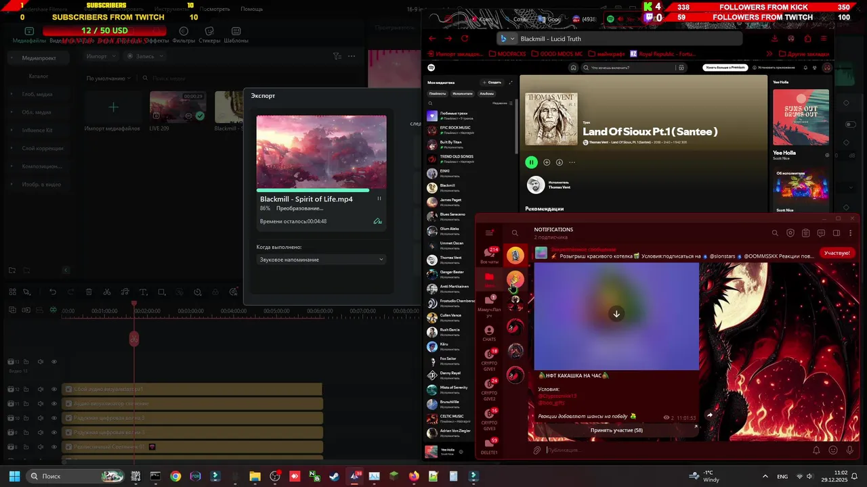This screenshot has height=487, width=867.
Task: Open Spotify browse icon in search bar
Action: point(681,68)
